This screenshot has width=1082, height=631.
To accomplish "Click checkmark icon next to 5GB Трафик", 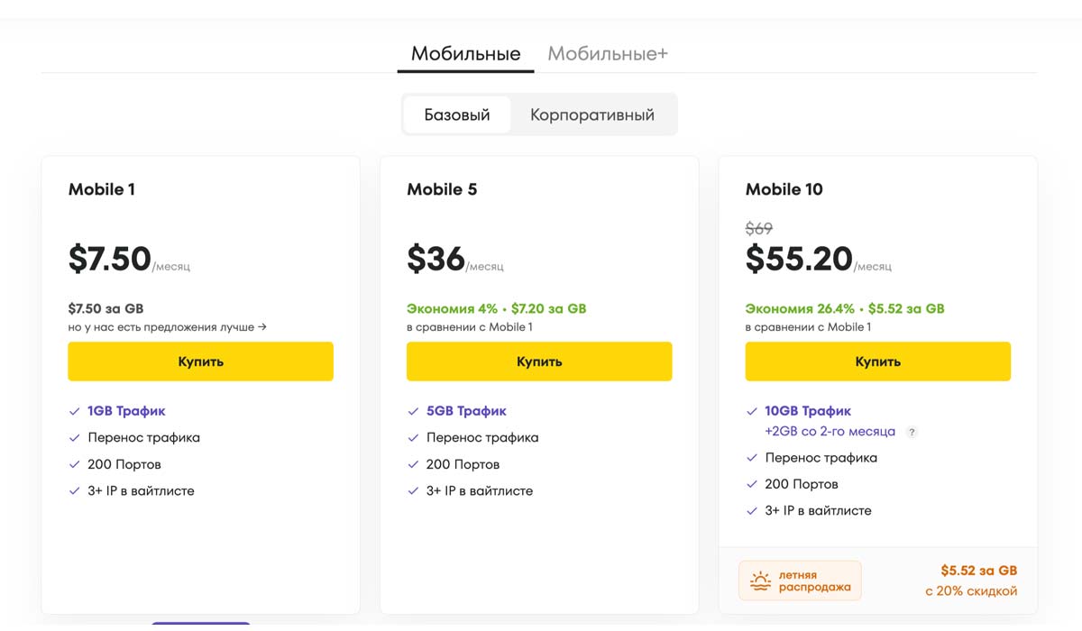I will pyautogui.click(x=413, y=411).
